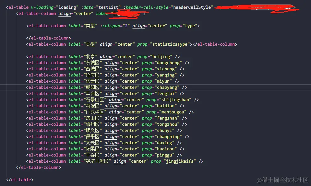Click the "xicheng" prop value
Image resolution: width=311 pixels, height=186 pixels.
click(x=166, y=69)
